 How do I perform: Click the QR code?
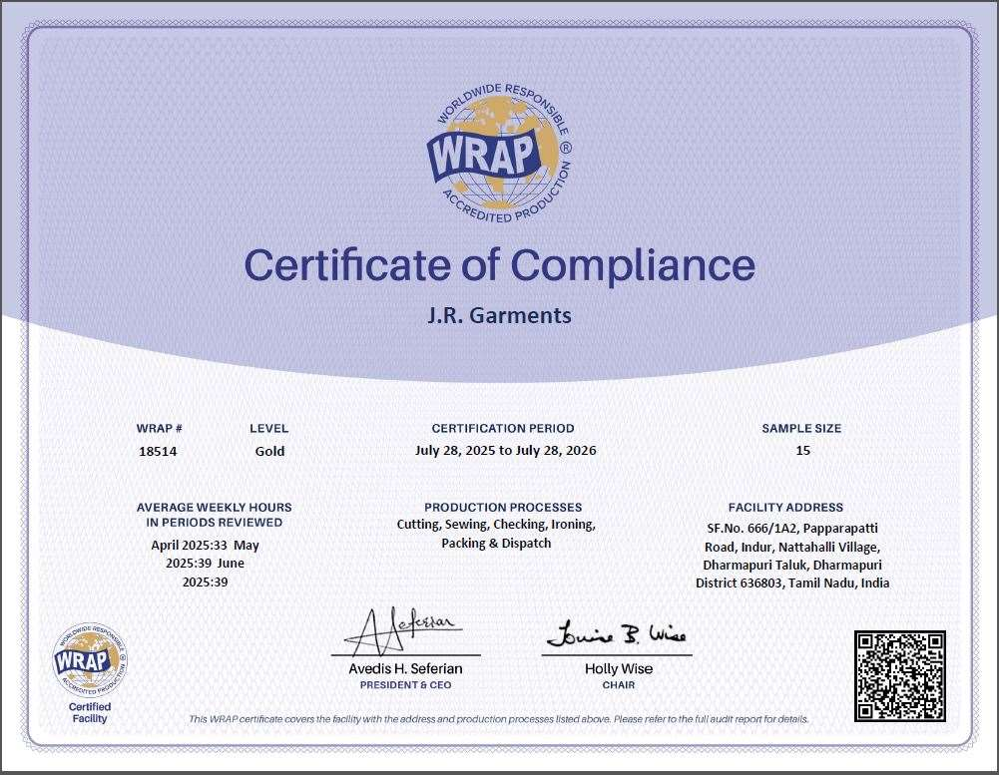point(899,675)
